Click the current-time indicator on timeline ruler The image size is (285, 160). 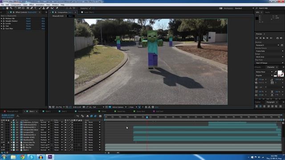click(147, 117)
